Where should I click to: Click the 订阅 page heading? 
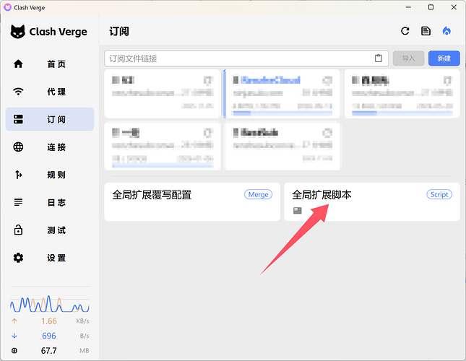[x=119, y=31]
